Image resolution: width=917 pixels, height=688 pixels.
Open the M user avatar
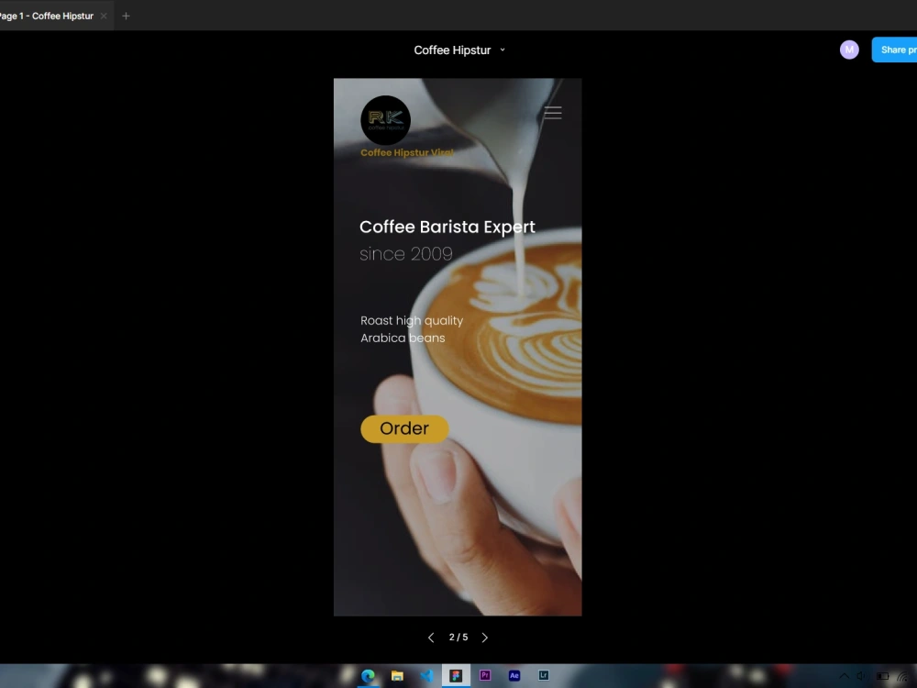click(849, 50)
